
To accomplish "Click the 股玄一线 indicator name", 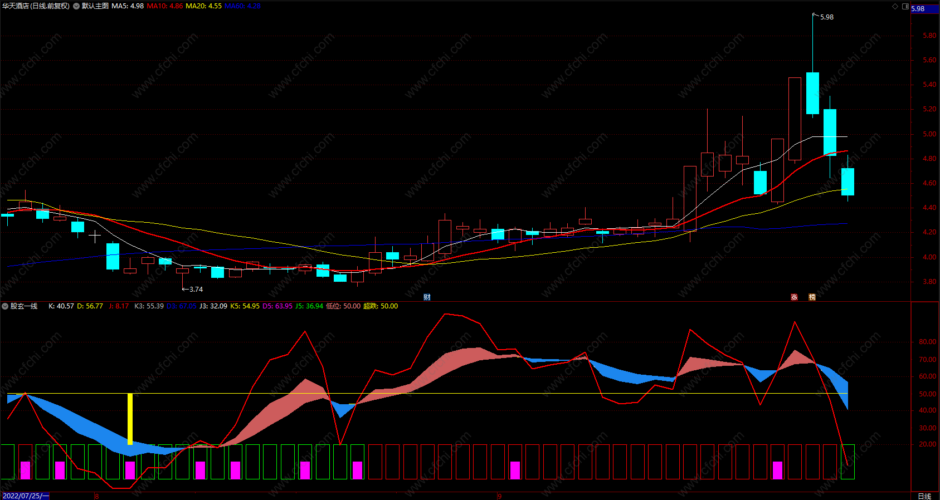I will (x=24, y=306).
